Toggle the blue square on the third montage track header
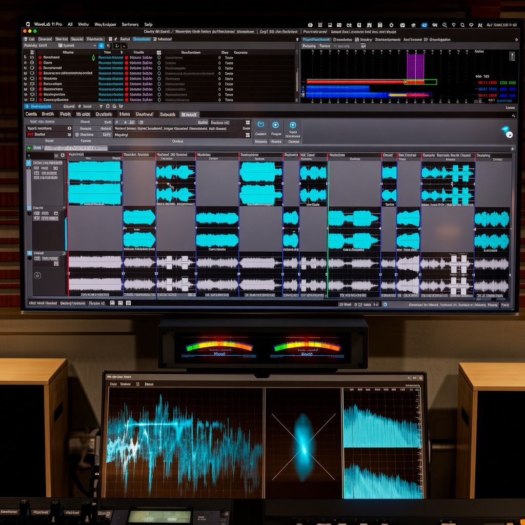The height and width of the screenshot is (525, 525). click(x=29, y=253)
